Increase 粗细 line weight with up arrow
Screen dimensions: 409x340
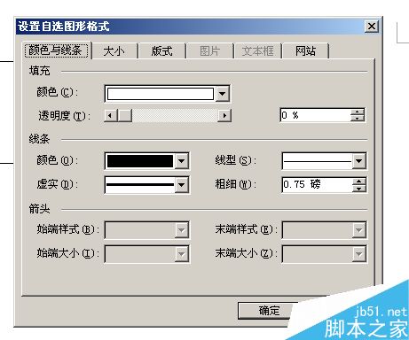pyautogui.click(x=359, y=182)
